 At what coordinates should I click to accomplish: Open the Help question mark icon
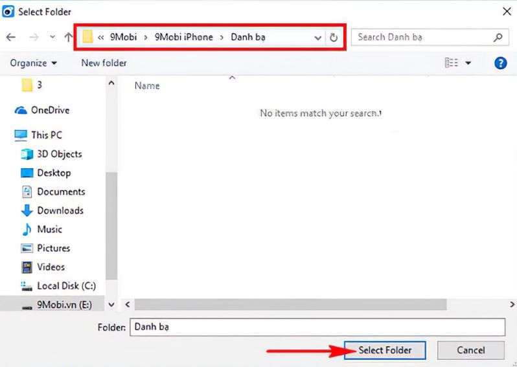pos(500,63)
